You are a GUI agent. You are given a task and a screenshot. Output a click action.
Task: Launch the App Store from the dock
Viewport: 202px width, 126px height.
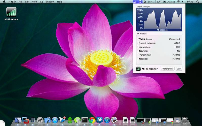click(55, 120)
